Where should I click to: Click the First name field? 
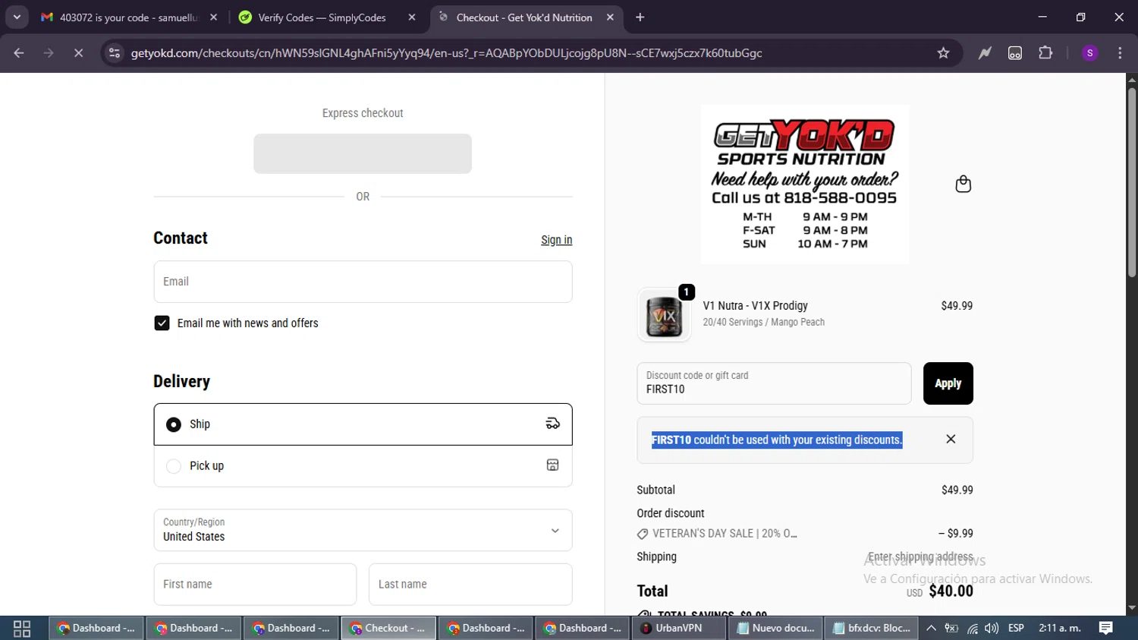pos(255,585)
